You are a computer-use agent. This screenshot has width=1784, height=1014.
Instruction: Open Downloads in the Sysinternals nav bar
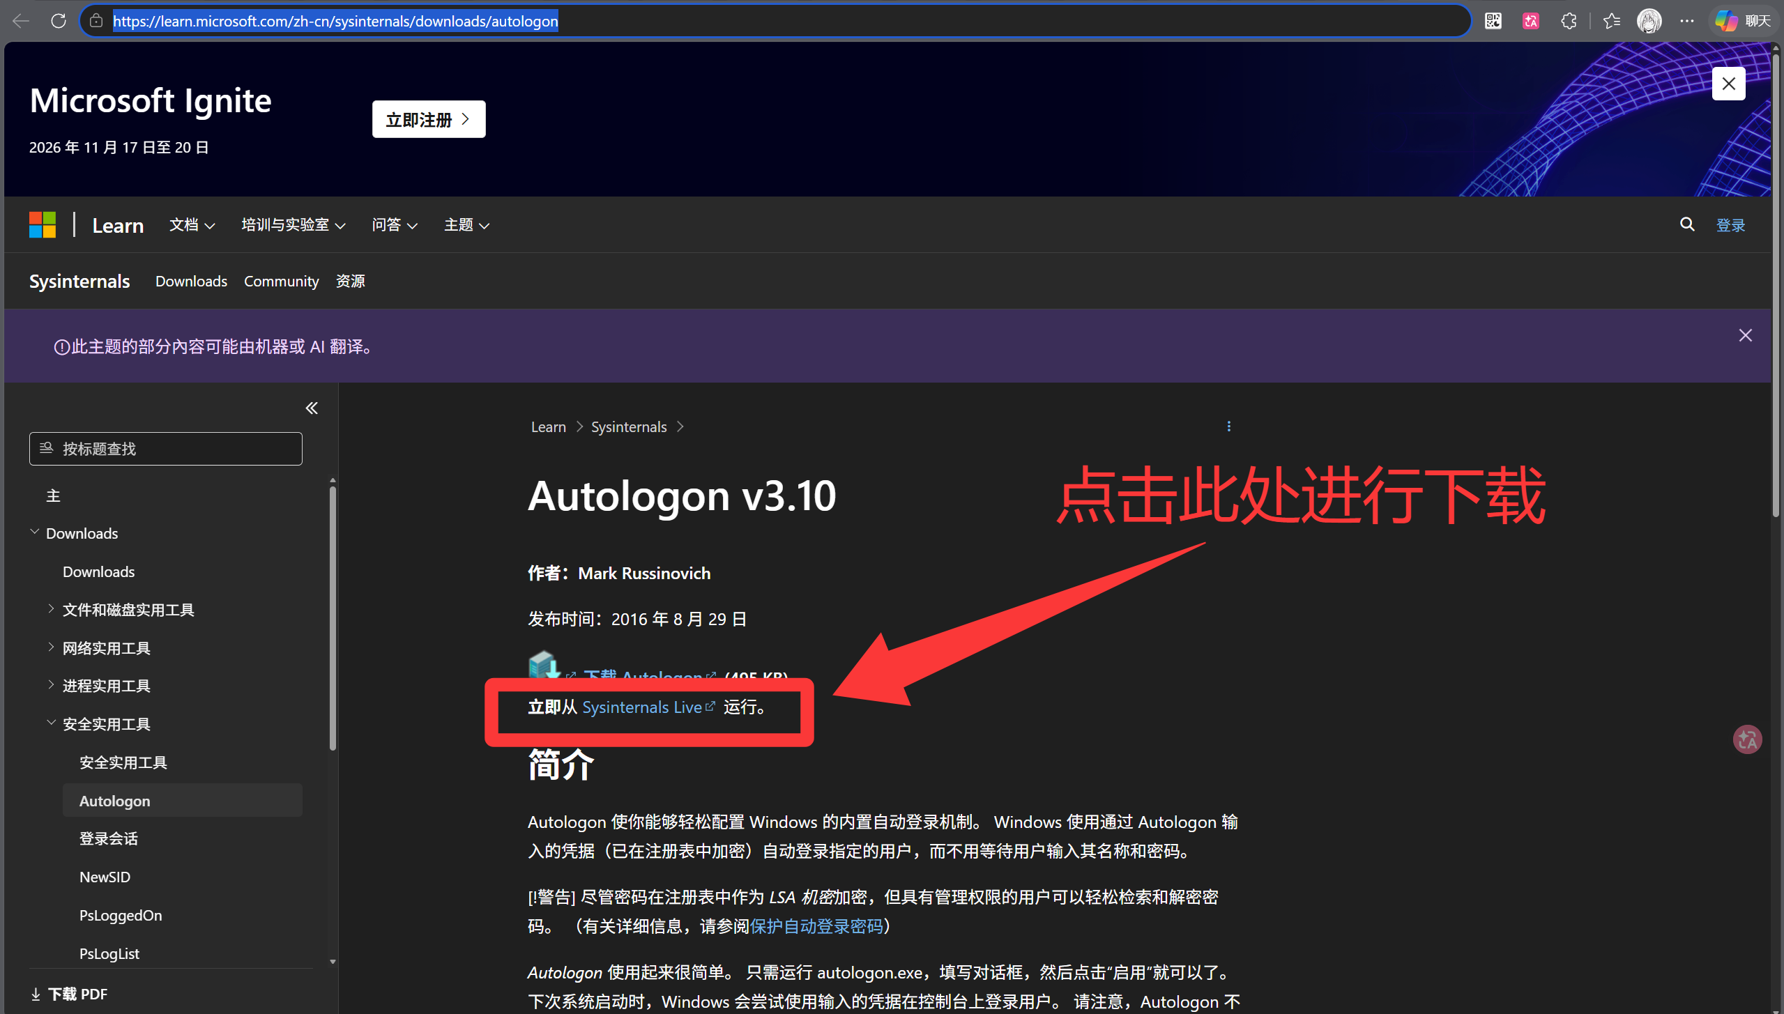(x=191, y=282)
